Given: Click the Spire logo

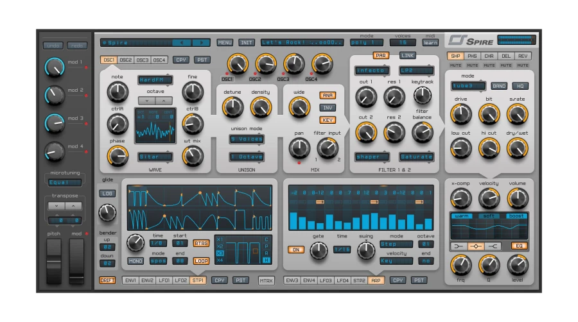Looking at the screenshot, I should 471,40.
